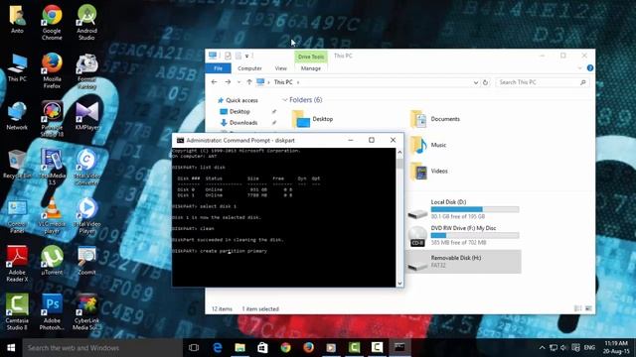Click Command Prompt scrollbar up arrow
This screenshot has height=357, width=636.
[399, 152]
